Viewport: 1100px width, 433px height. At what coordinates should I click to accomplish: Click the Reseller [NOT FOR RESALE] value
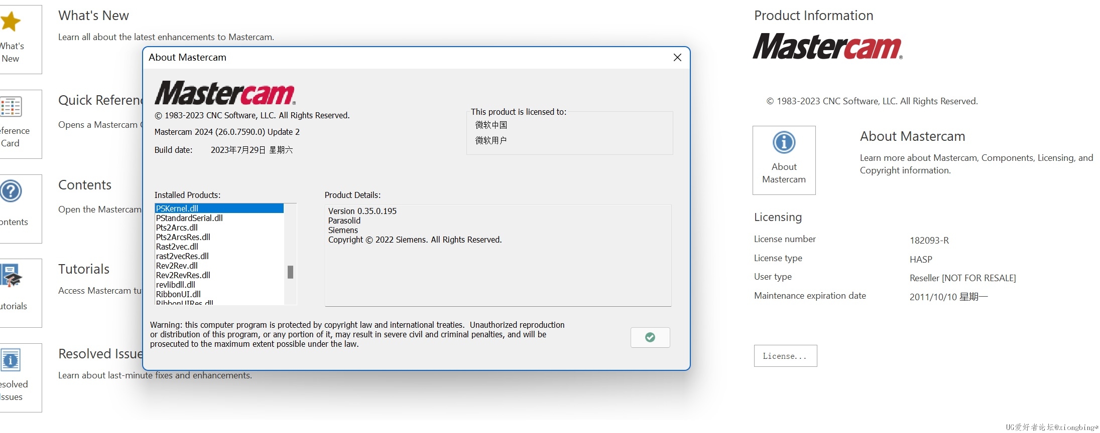[x=962, y=278]
